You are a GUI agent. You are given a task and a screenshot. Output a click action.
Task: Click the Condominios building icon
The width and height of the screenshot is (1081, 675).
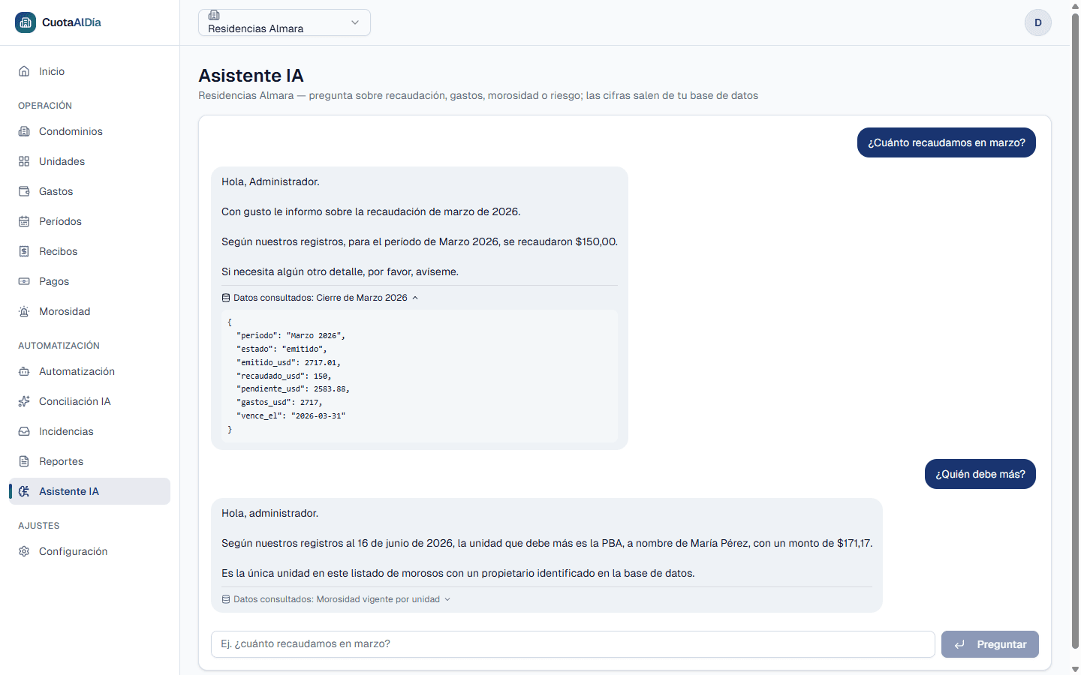[24, 131]
